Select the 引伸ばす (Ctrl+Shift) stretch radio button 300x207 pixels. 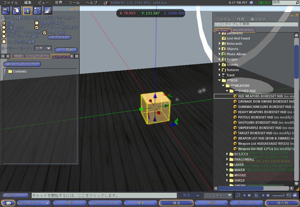(x=4, y=32)
